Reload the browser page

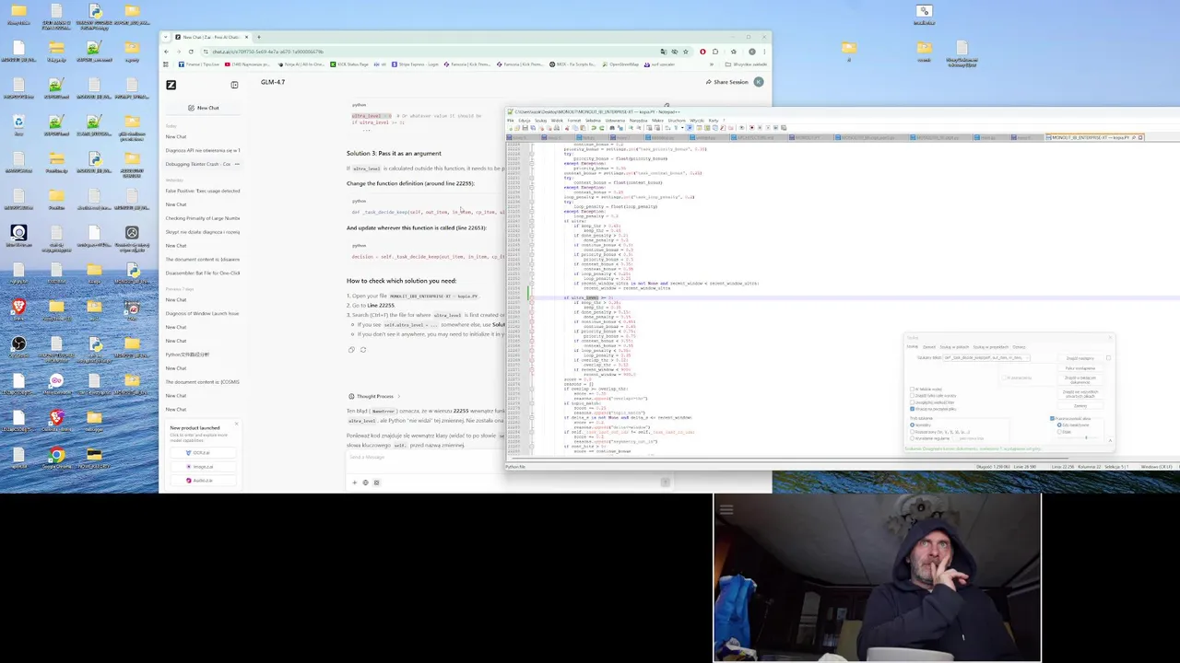coord(191,52)
